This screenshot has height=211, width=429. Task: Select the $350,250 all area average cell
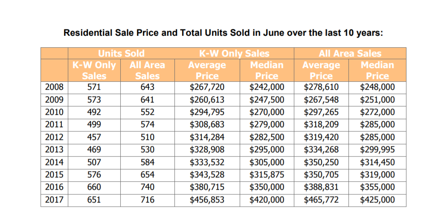click(x=321, y=162)
